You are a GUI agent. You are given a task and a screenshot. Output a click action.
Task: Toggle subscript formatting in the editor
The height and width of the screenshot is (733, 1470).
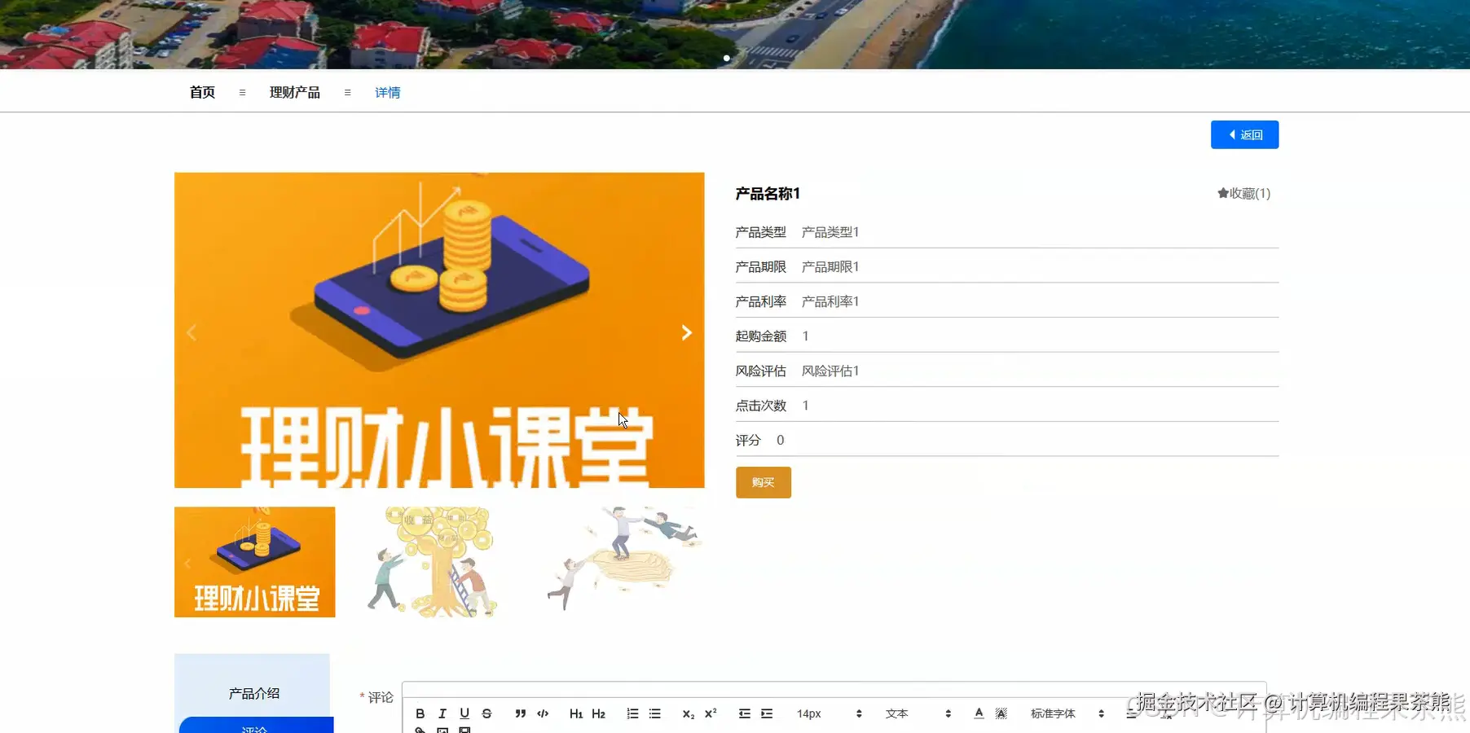689,713
